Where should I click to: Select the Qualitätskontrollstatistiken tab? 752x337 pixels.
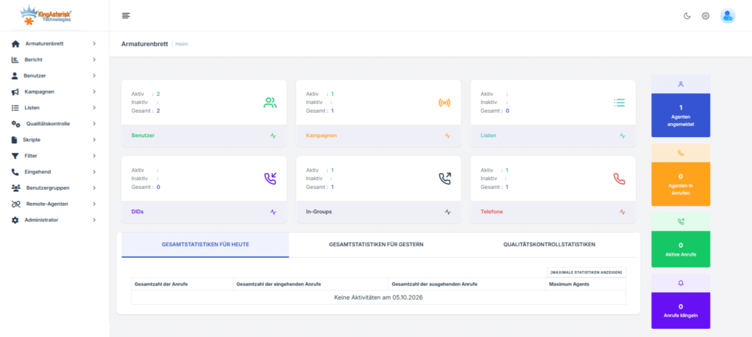click(x=549, y=245)
